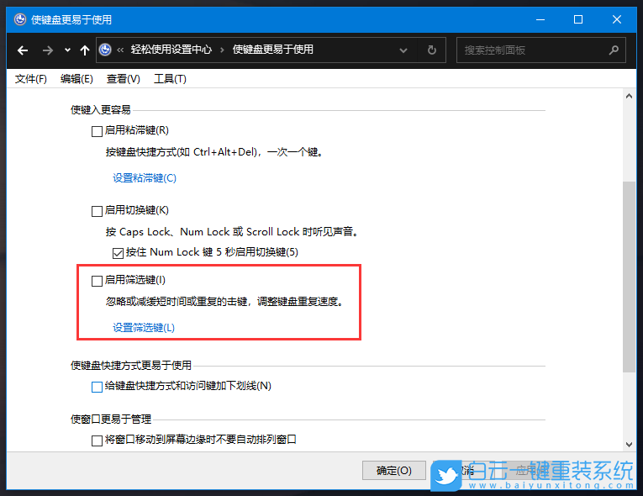
Task: Enable 启用切换键(K) checkbox
Action: [97, 211]
